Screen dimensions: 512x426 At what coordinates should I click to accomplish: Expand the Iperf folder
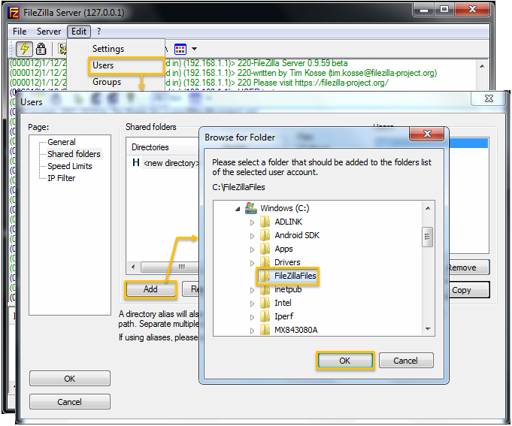point(252,317)
